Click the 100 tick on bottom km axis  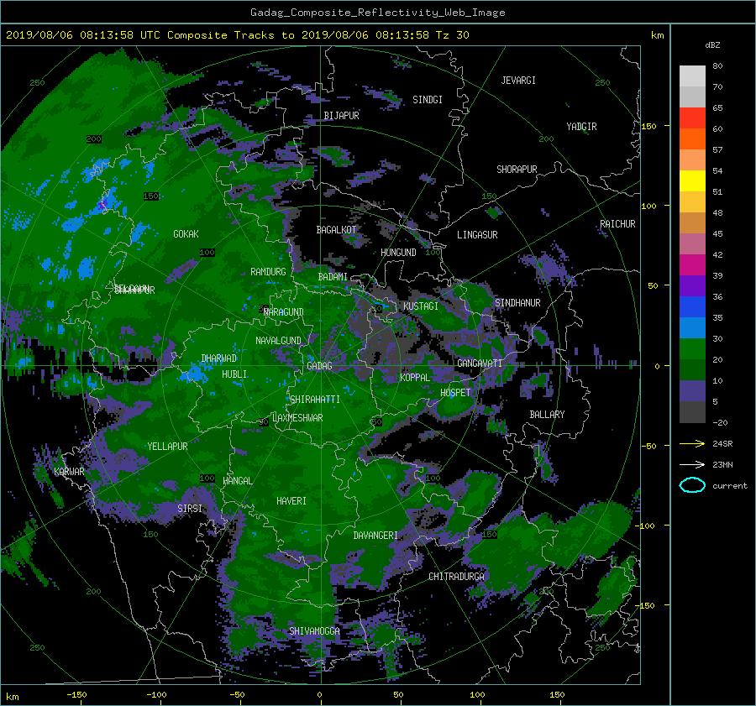tap(477, 695)
